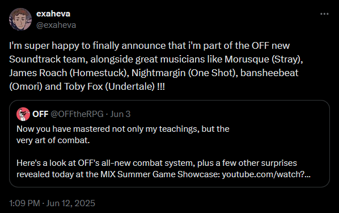Click the OFF display name in quote
This screenshot has width=339, height=213.
point(40,114)
